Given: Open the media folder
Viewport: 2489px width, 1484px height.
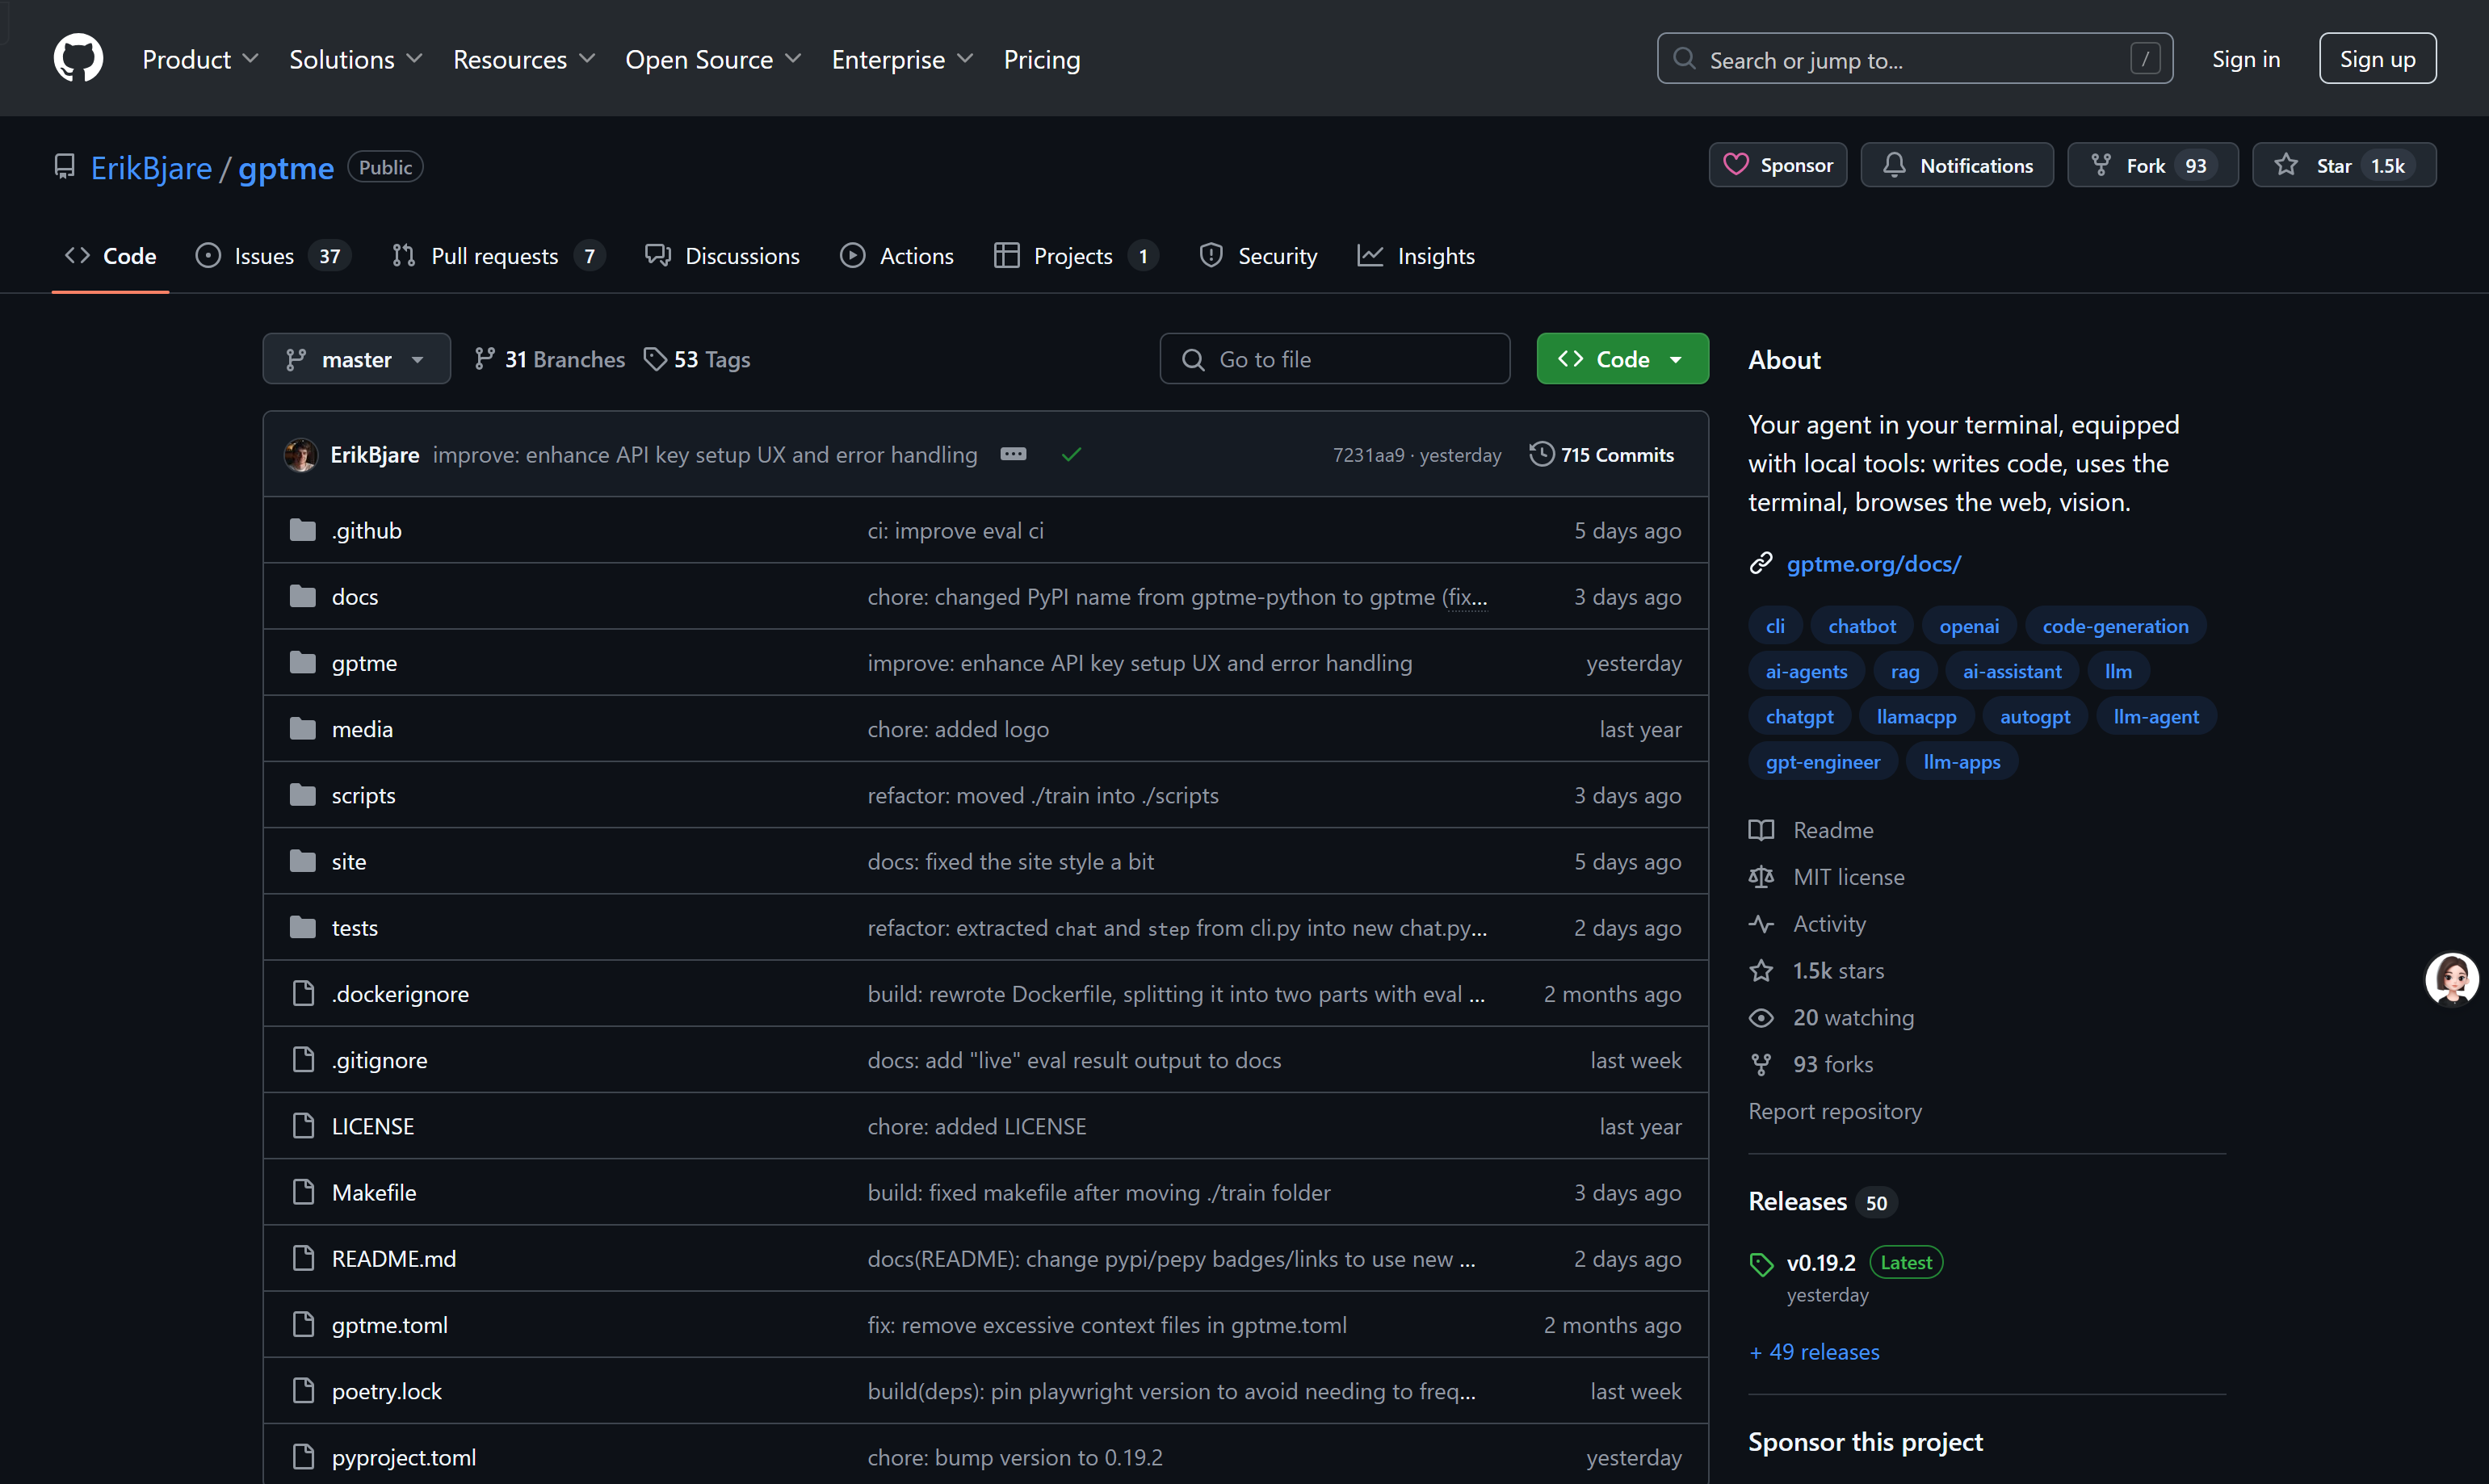Looking at the screenshot, I should (362, 729).
